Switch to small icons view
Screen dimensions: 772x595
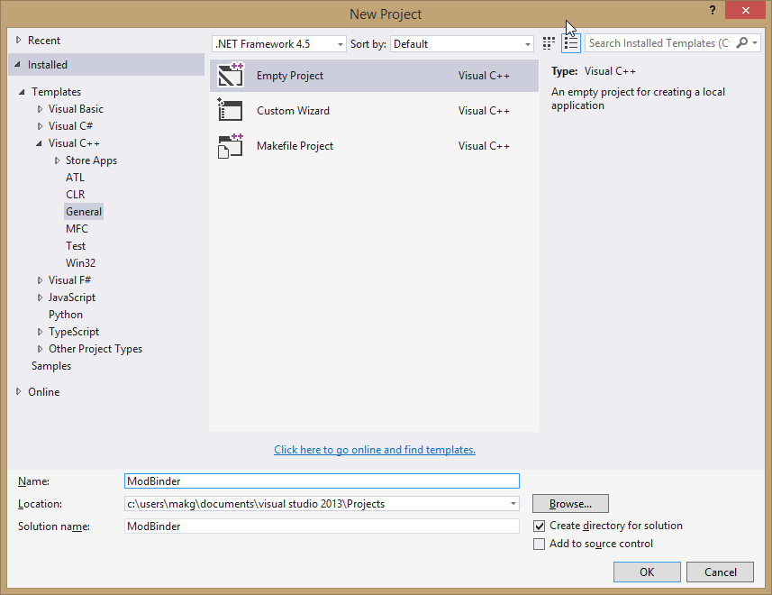[x=549, y=43]
